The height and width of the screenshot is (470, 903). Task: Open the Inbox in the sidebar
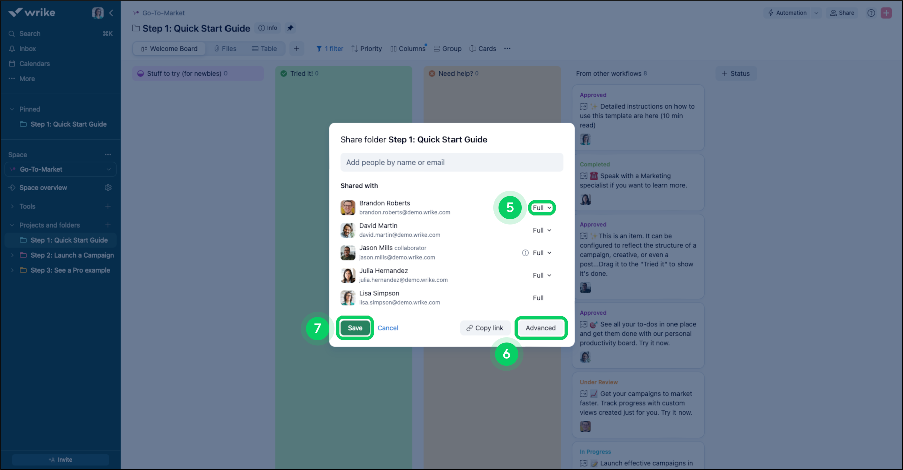click(27, 48)
